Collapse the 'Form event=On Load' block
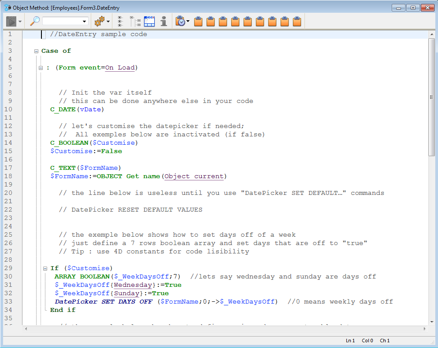The image size is (438, 348). 41,68
